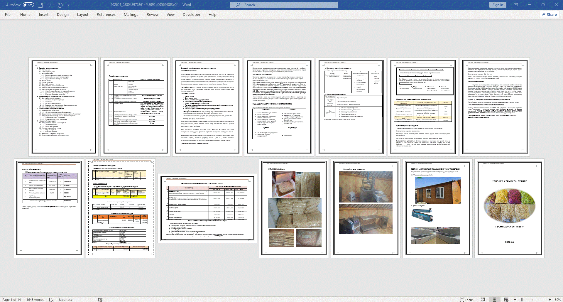Open the spelling and proofing check icon
This screenshot has height=302, width=563.
coord(51,300)
